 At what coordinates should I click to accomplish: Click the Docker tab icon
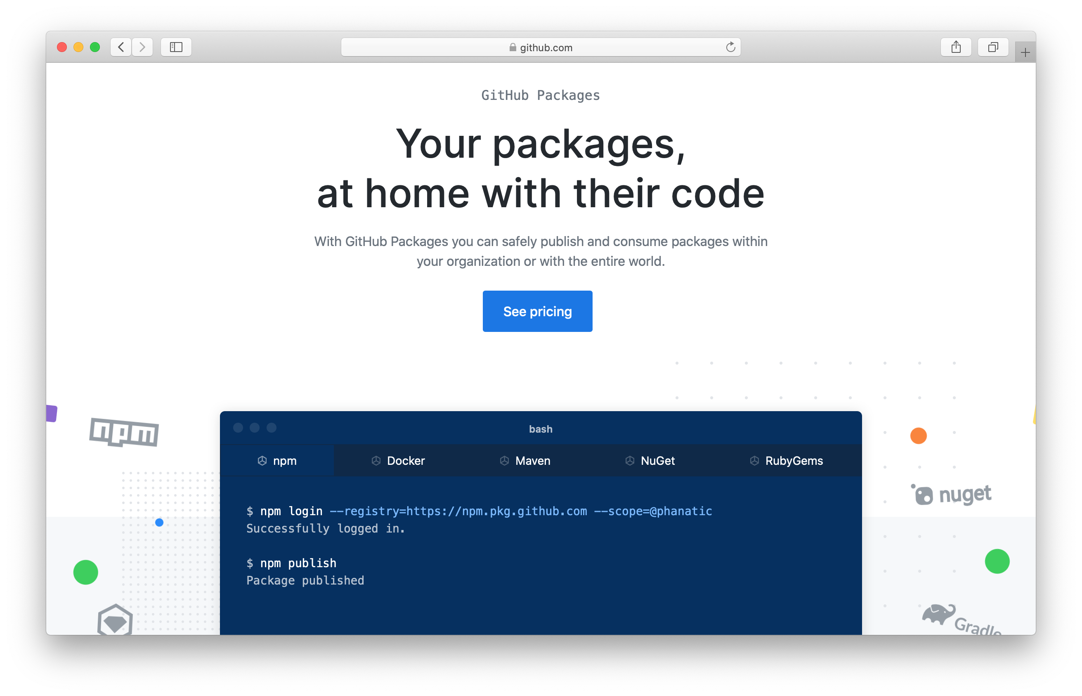pyautogui.click(x=376, y=461)
